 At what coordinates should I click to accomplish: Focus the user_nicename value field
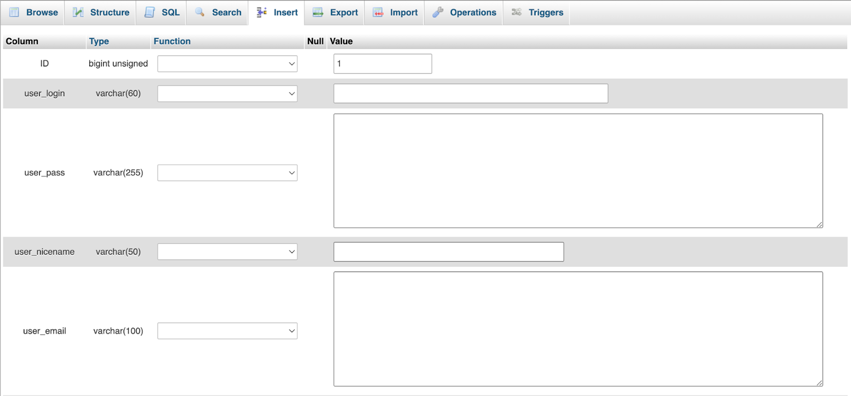point(448,252)
